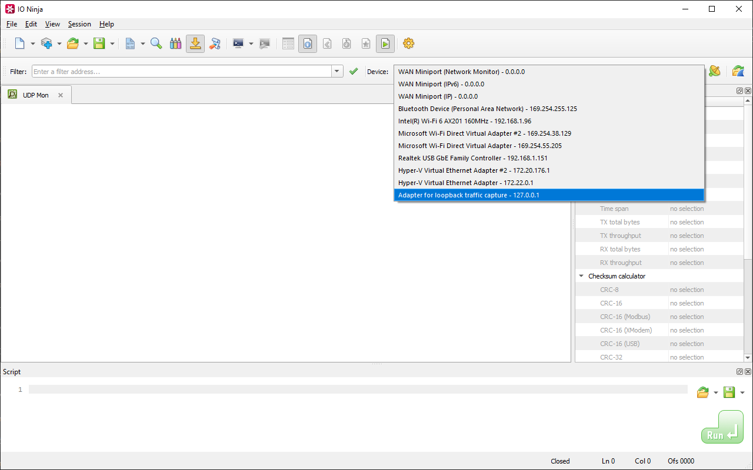Open the Session menu

click(79, 24)
